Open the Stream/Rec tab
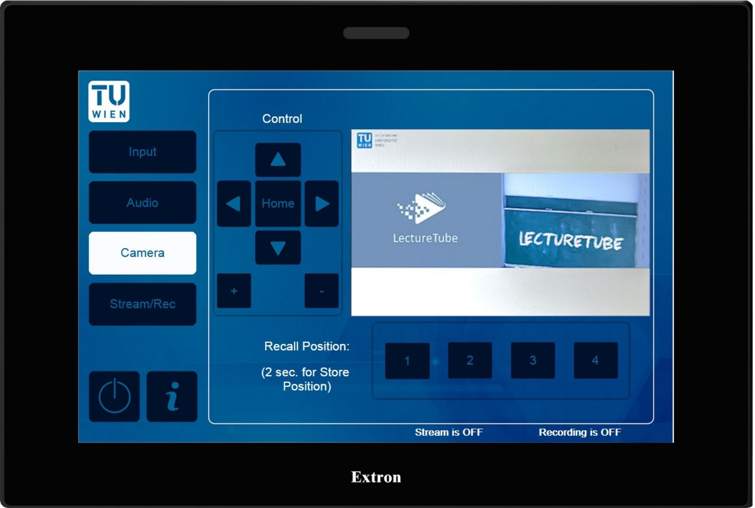Viewport: 755px width, 508px height. coord(143,304)
